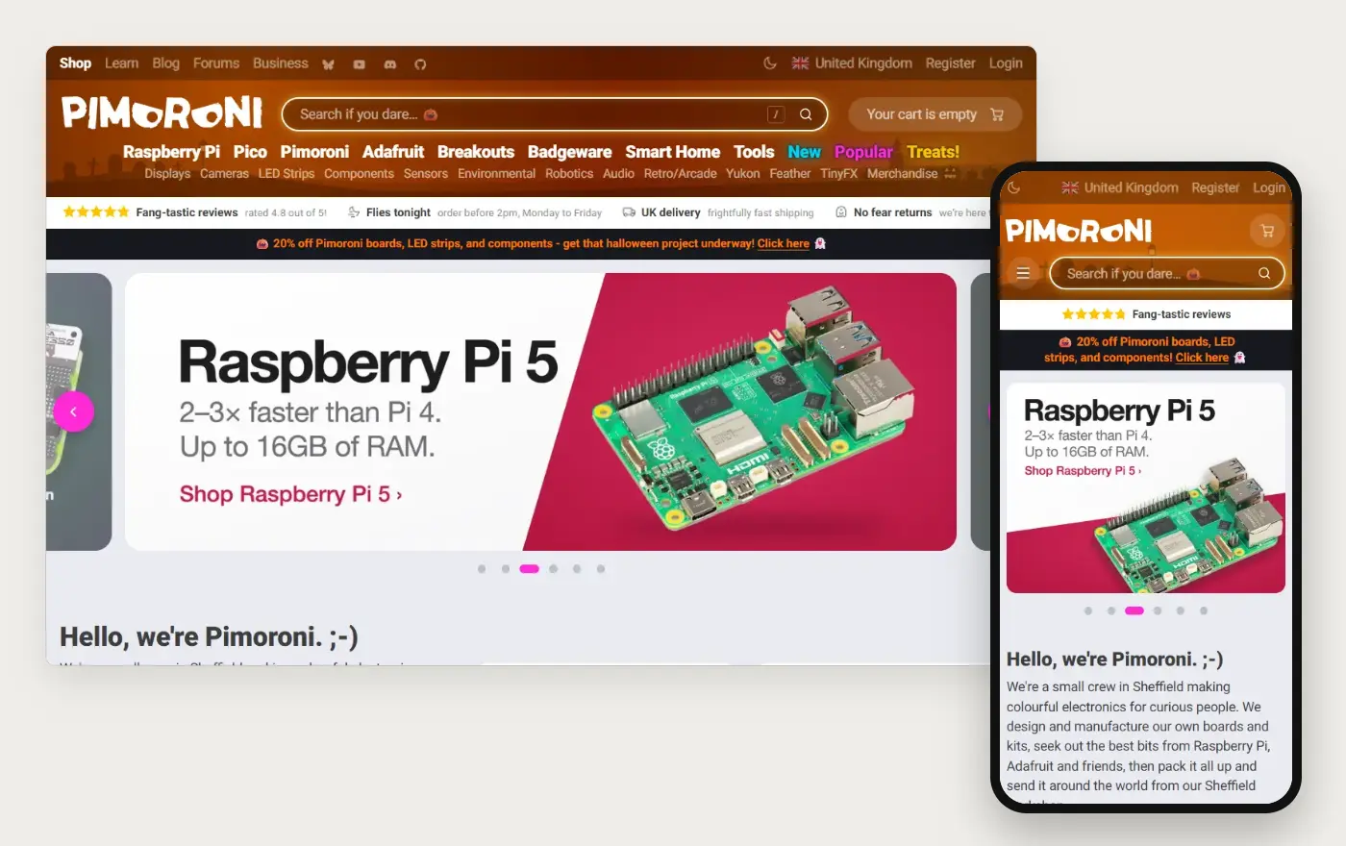The height and width of the screenshot is (846, 1346).
Task: Click the UK delivery truck icon
Action: (629, 212)
